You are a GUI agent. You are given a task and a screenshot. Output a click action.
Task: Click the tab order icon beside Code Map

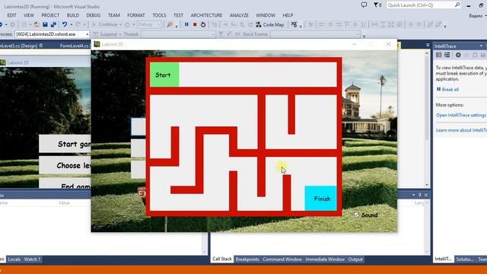tap(294, 24)
